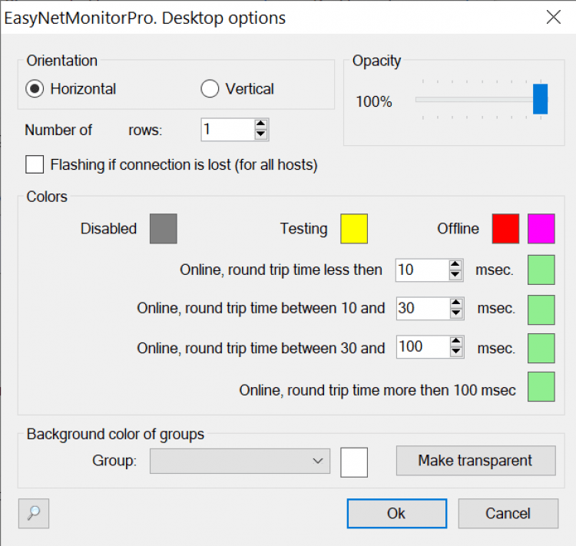Viewport: 576px width, 546px height.
Task: Pick the gray Disabled color swatch
Action: (163, 229)
